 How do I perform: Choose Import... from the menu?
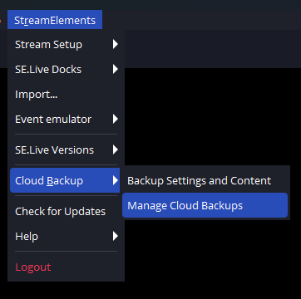point(65,95)
